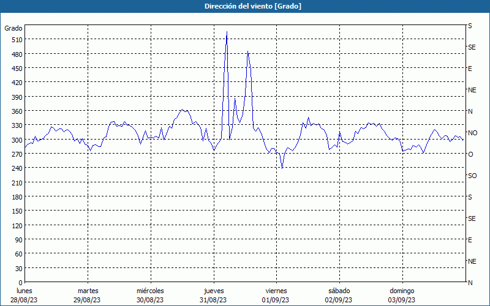Select the "N" compass label at 360 level
Screen dimensions: 490x306
tap(470, 111)
